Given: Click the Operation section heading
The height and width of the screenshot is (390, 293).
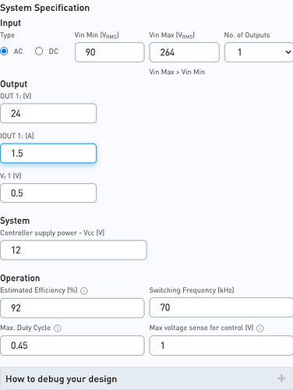Looking at the screenshot, I should (20, 278).
